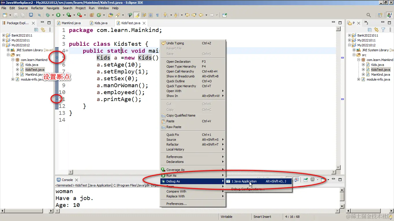Click the New Java Package icon
The width and height of the screenshot is (394, 221).
[92, 15]
